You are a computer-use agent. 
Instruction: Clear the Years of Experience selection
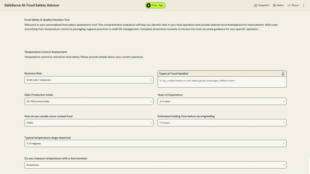coord(284,101)
